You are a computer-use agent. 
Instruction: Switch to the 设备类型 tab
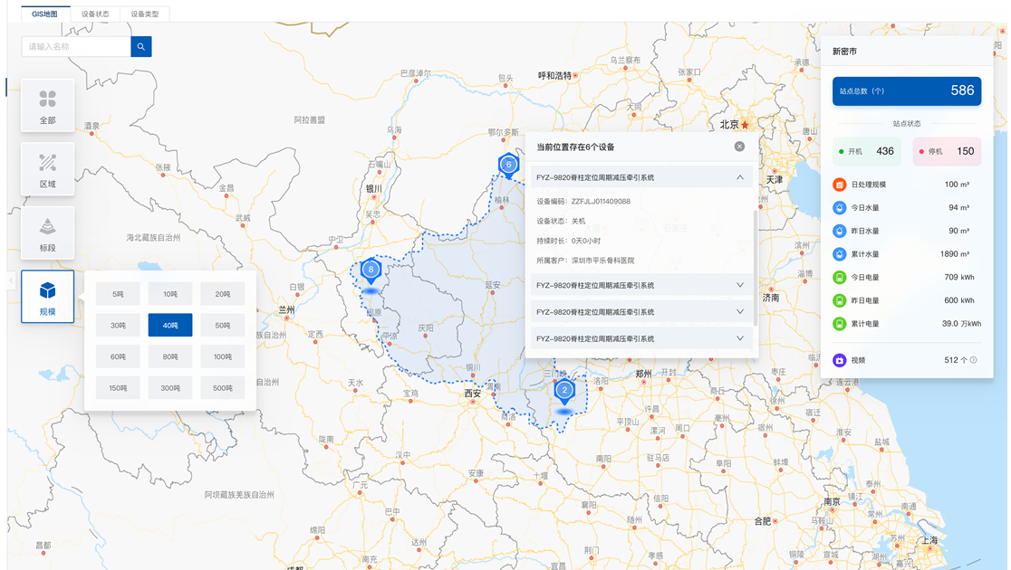[145, 14]
